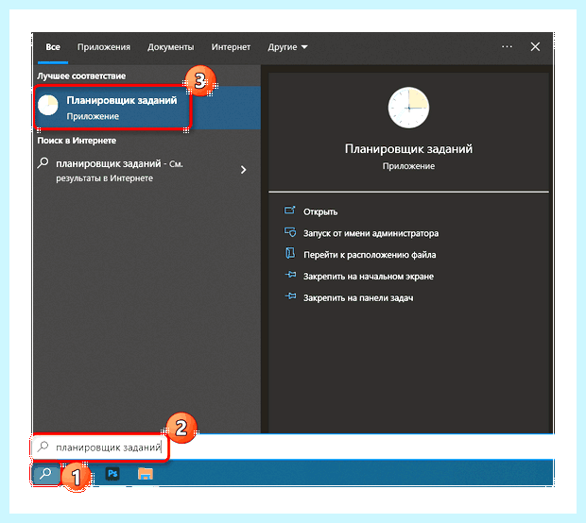Open the Task Scheduler best match result
This screenshot has height=523, width=586.
[x=146, y=108]
